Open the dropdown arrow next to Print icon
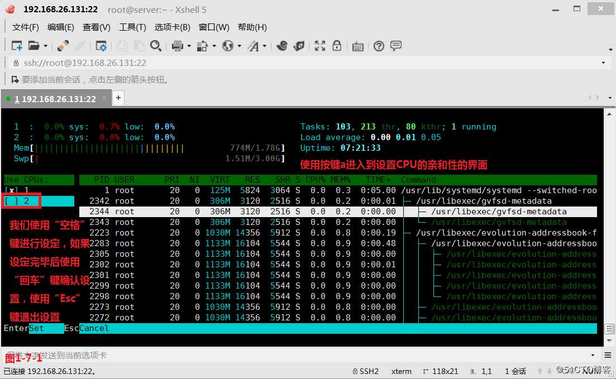 189,46
